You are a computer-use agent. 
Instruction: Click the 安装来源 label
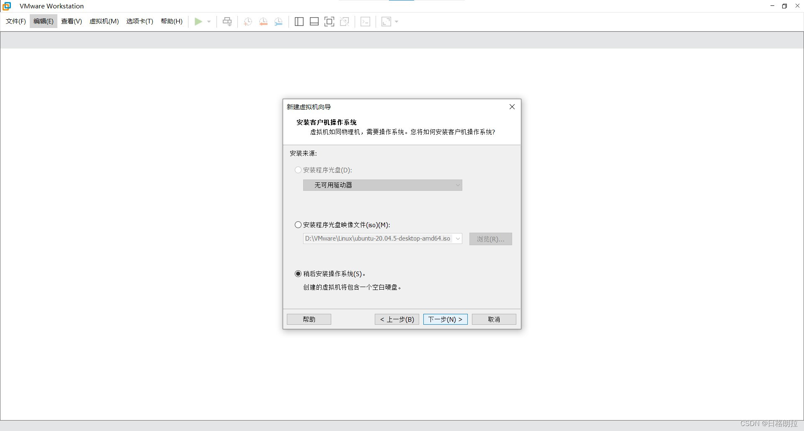303,153
